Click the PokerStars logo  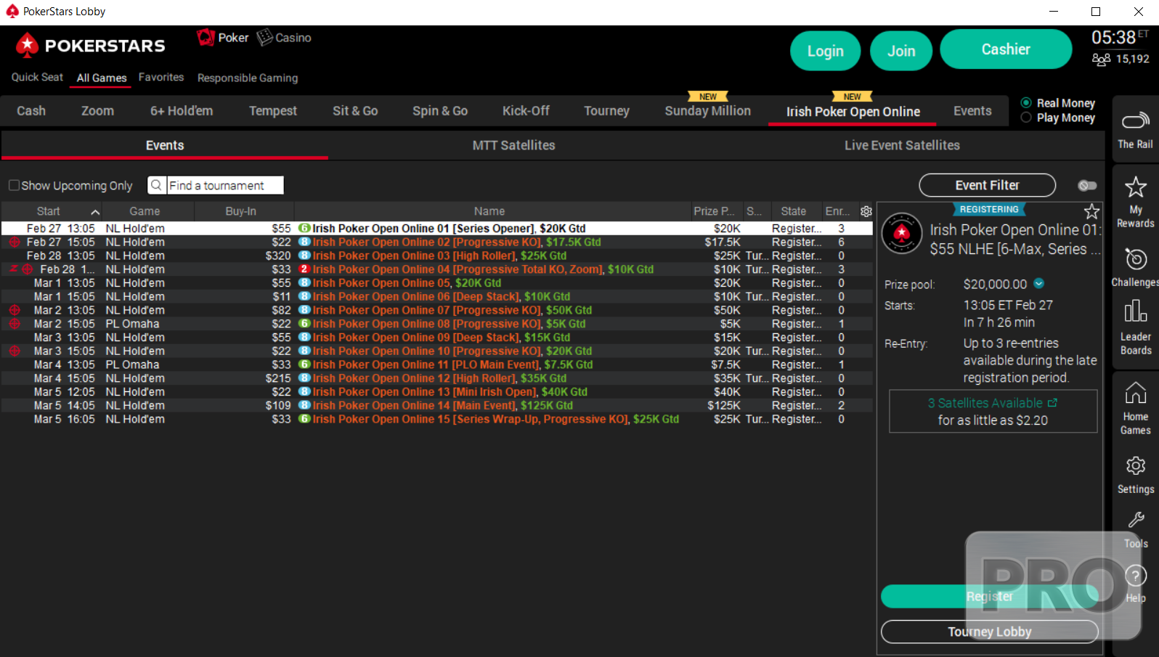click(x=91, y=45)
